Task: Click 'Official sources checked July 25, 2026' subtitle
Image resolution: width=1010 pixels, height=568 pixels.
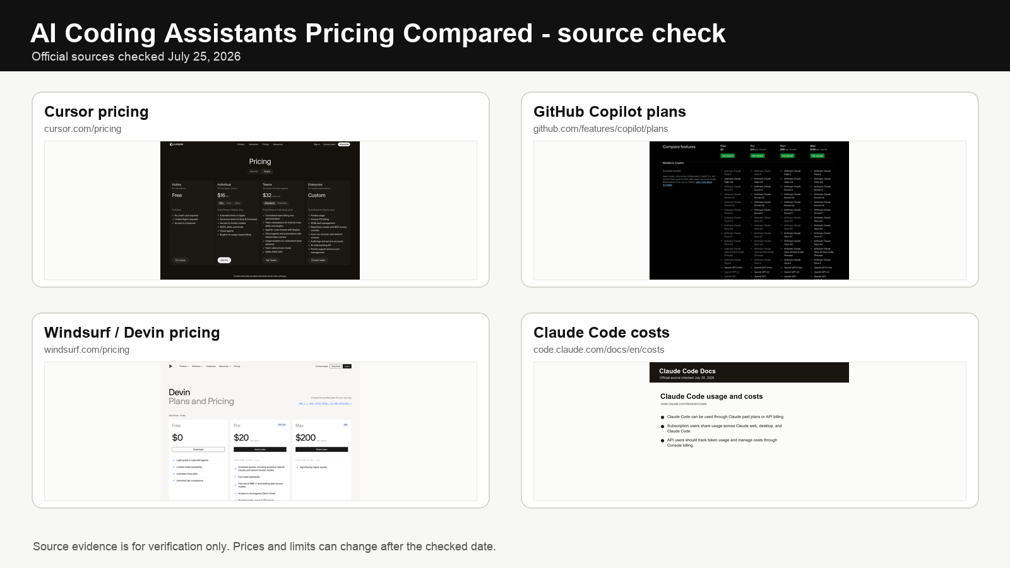Action: tap(136, 57)
